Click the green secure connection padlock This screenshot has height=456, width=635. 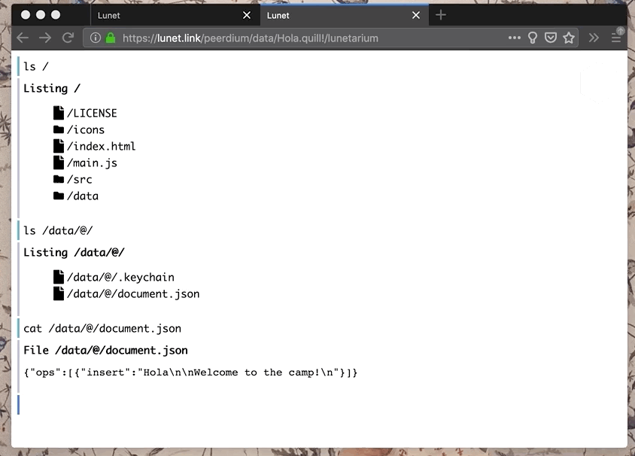coord(111,38)
